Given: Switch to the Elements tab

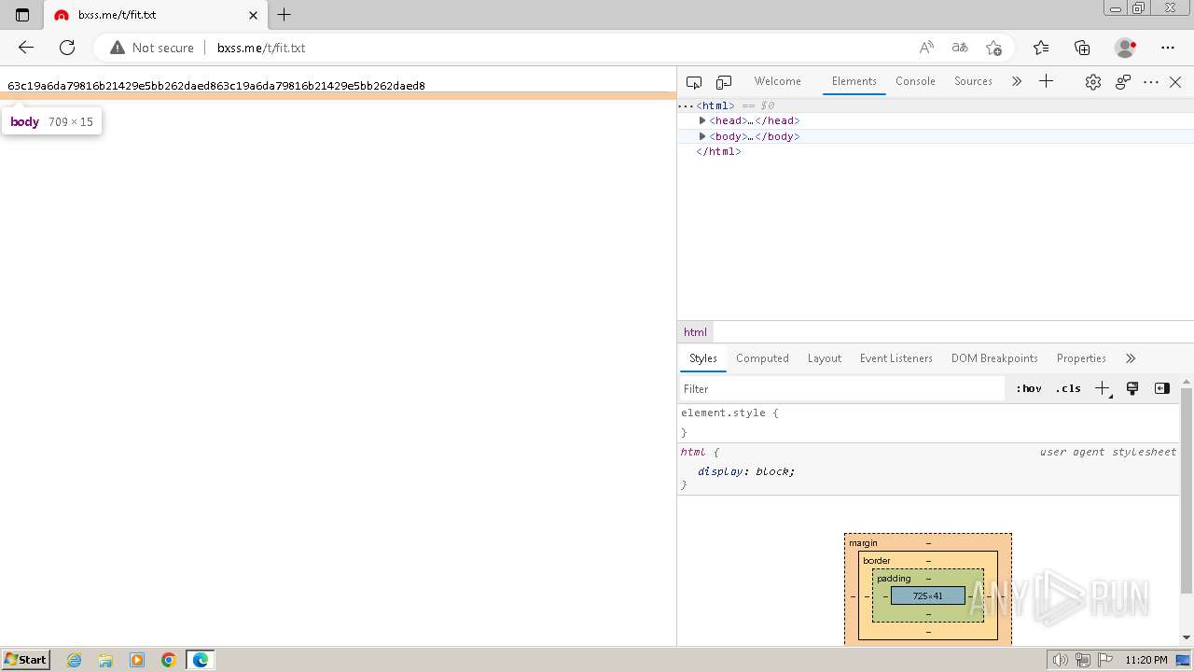Looking at the screenshot, I should [854, 81].
